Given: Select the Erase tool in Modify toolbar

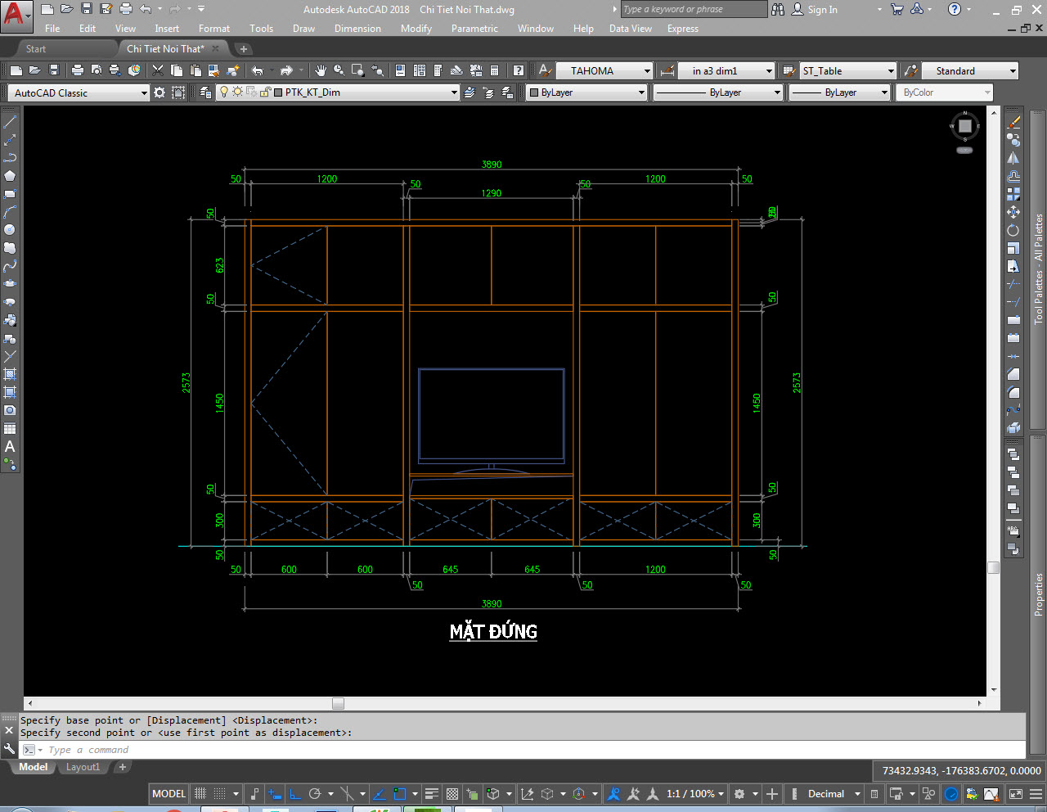Looking at the screenshot, I should [1013, 122].
